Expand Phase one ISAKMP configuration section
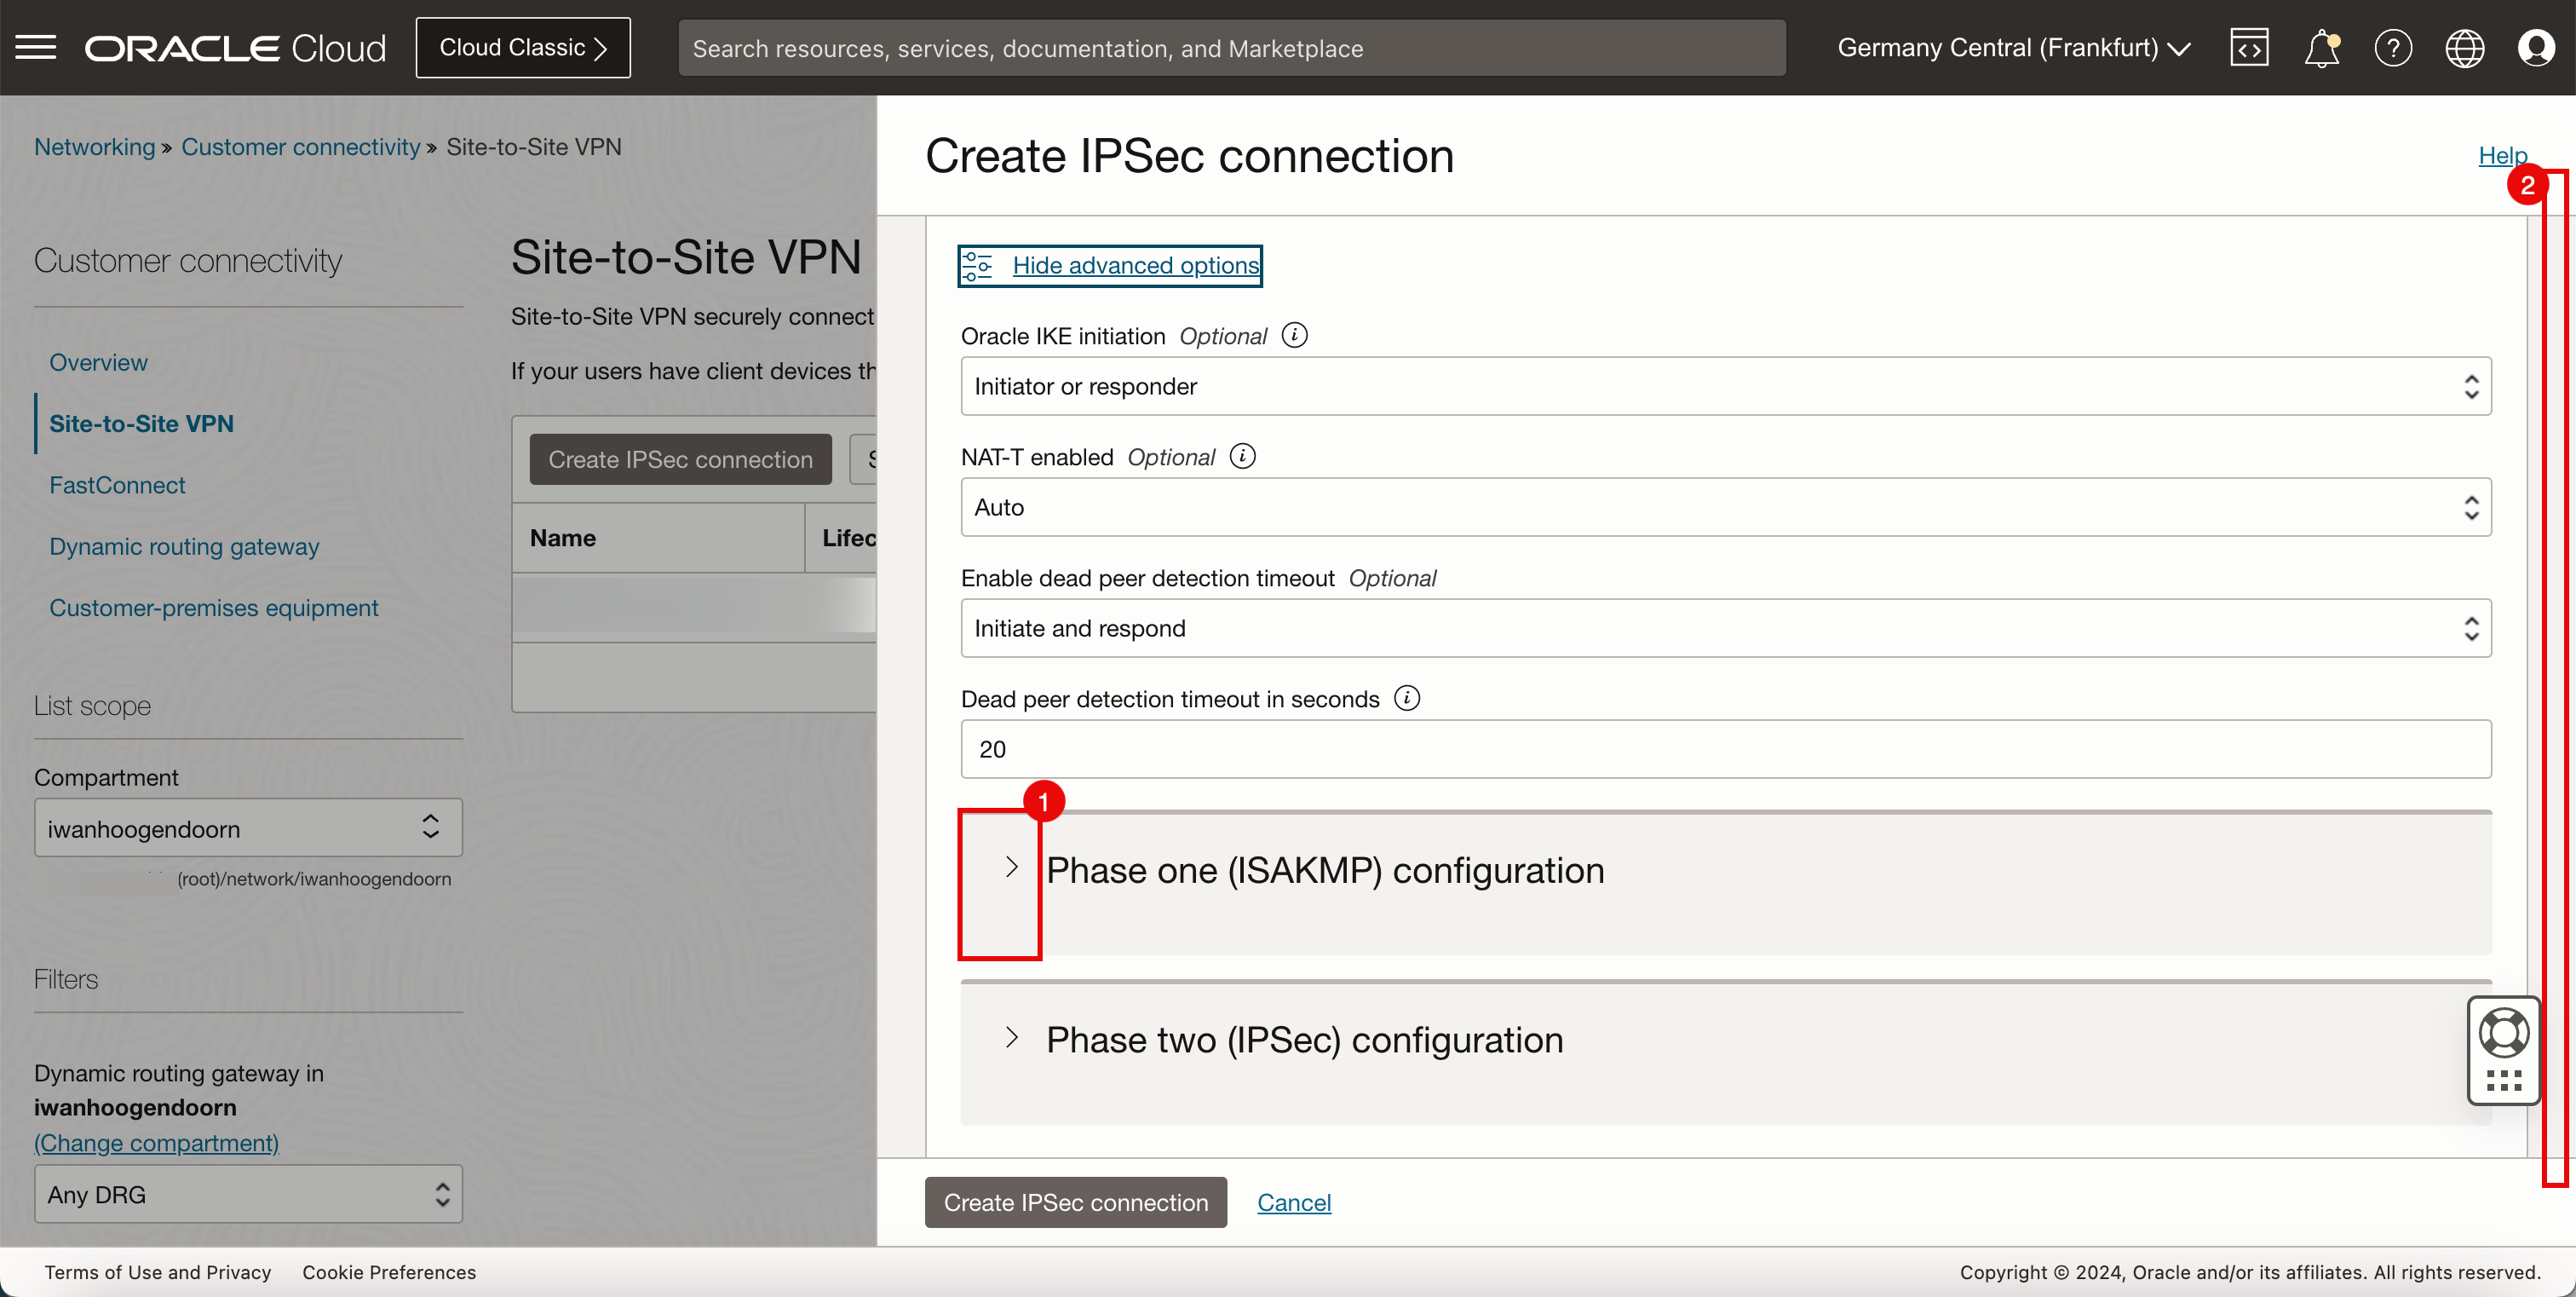Screen dimensions: 2576x1297 (x=1012, y=867)
